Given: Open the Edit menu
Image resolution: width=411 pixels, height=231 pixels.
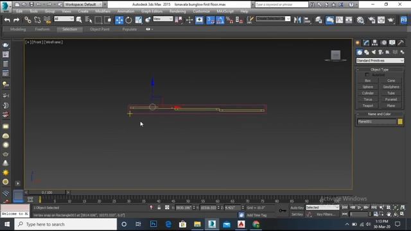Looking at the screenshot, I should [x=19, y=12].
